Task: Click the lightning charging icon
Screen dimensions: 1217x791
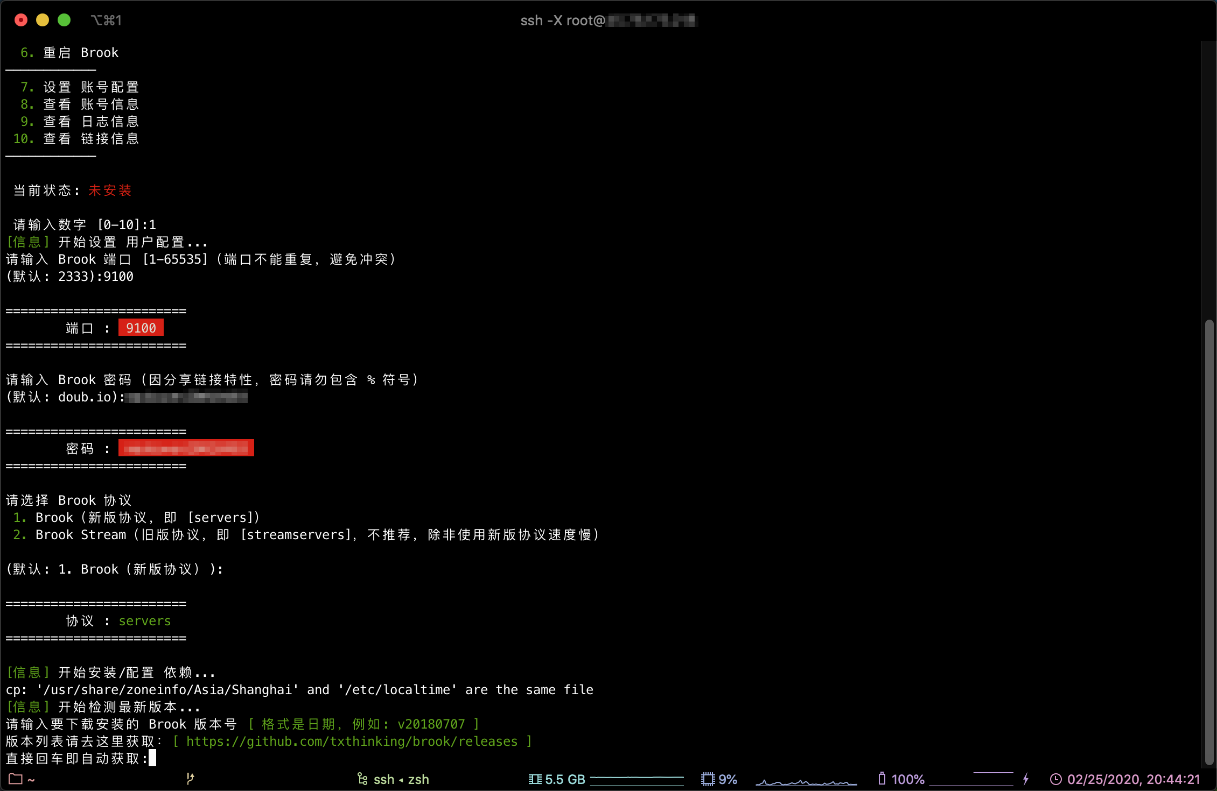Action: coord(1026,779)
